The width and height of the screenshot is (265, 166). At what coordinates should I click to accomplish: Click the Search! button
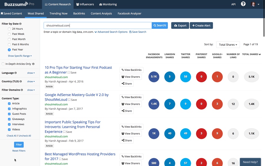160,26
